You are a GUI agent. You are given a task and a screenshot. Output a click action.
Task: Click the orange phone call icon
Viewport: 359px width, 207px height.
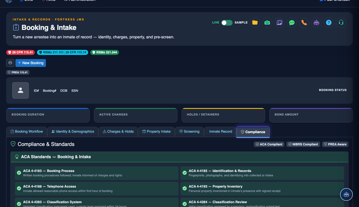click(x=304, y=22)
